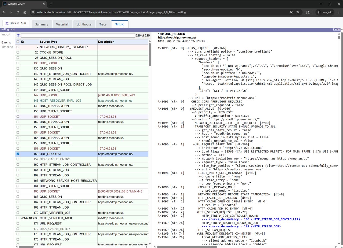Image resolution: width=343 pixels, height=248 pixels.
Task: Switch to the Waterfall tab
Action: pyautogui.click(x=62, y=24)
